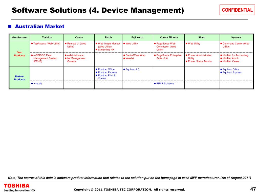Select the Toshiba logo in footer
259x194 pixels.
point(16,186)
